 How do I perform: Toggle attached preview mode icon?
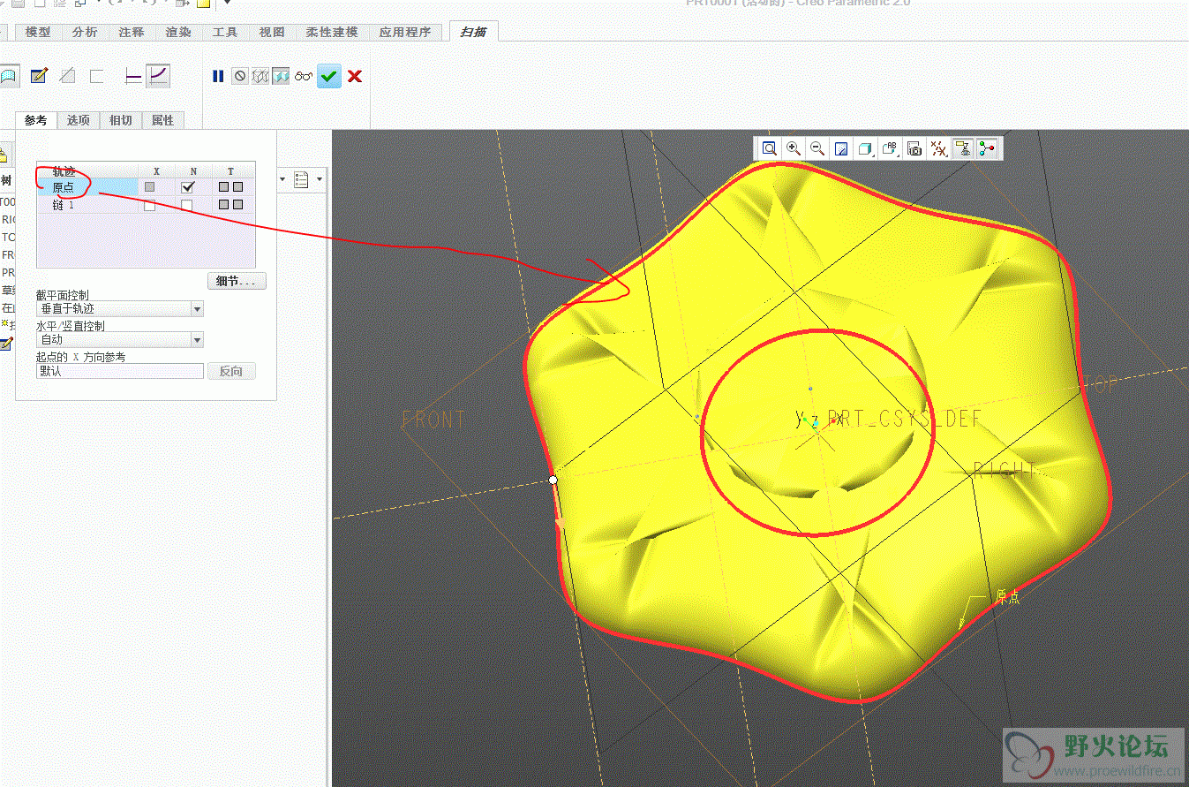pyautogui.click(x=281, y=77)
